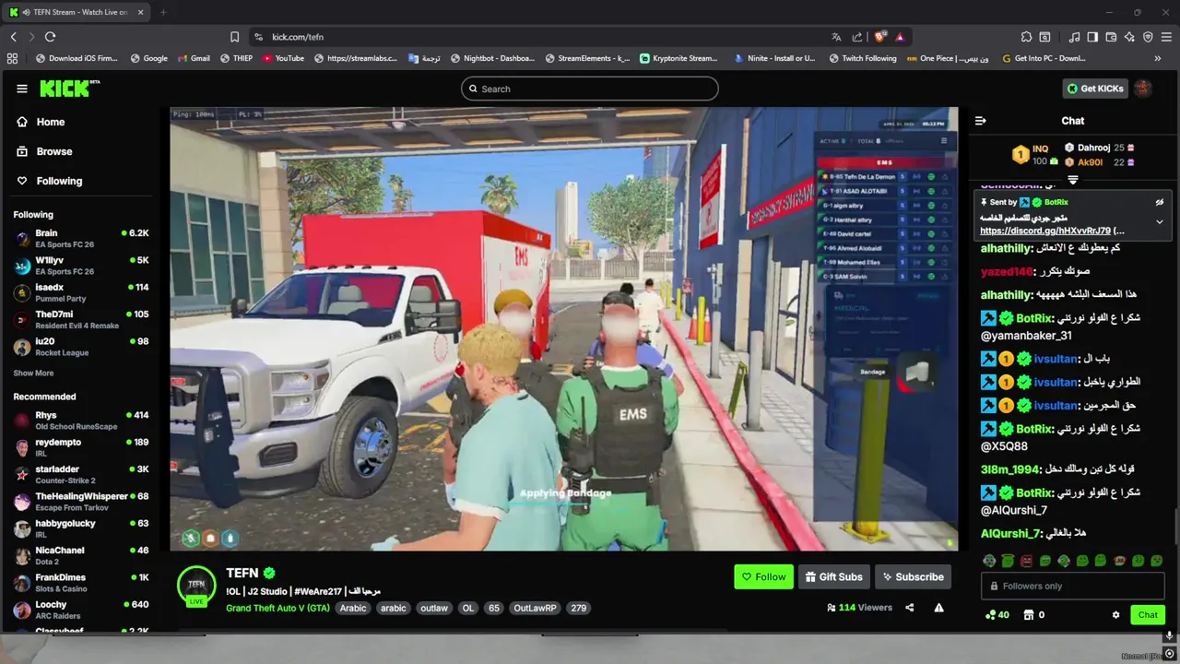Bookmark this page with the bookmark icon
The image size is (1180, 664).
[234, 37]
